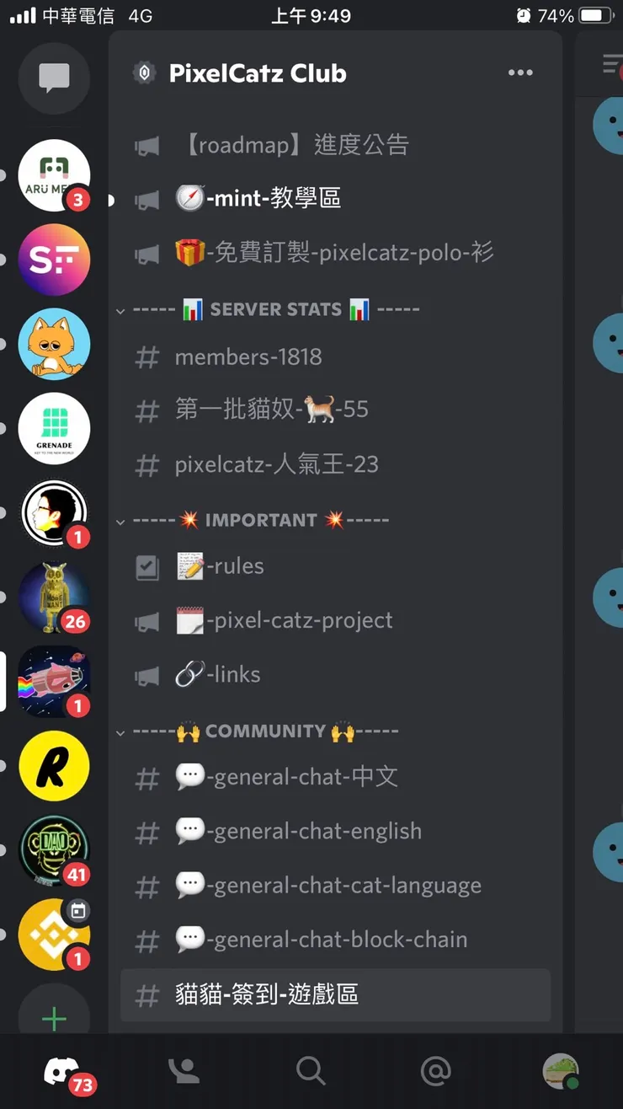Open the GRENADE server icon
623x1109 pixels.
pos(54,428)
